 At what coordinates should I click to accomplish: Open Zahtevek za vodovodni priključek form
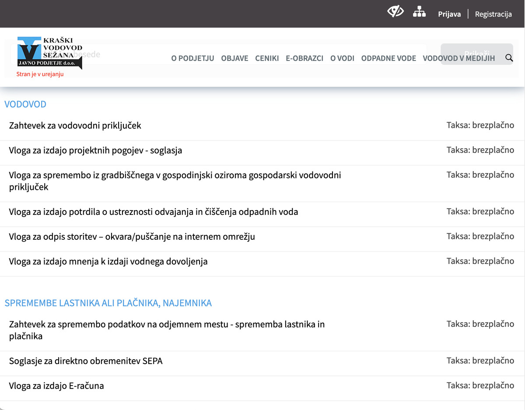[75, 126]
